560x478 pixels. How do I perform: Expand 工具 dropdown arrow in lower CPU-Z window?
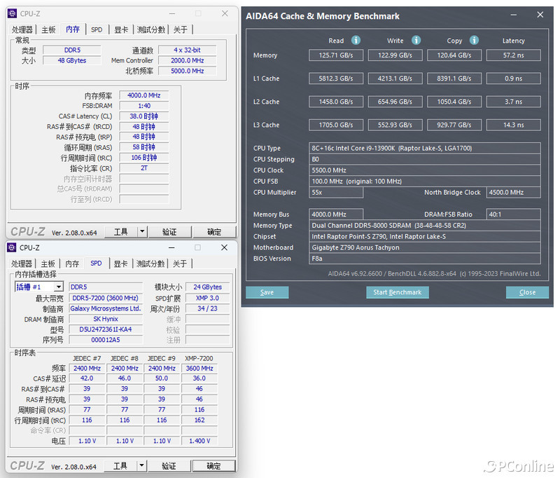coord(142,465)
